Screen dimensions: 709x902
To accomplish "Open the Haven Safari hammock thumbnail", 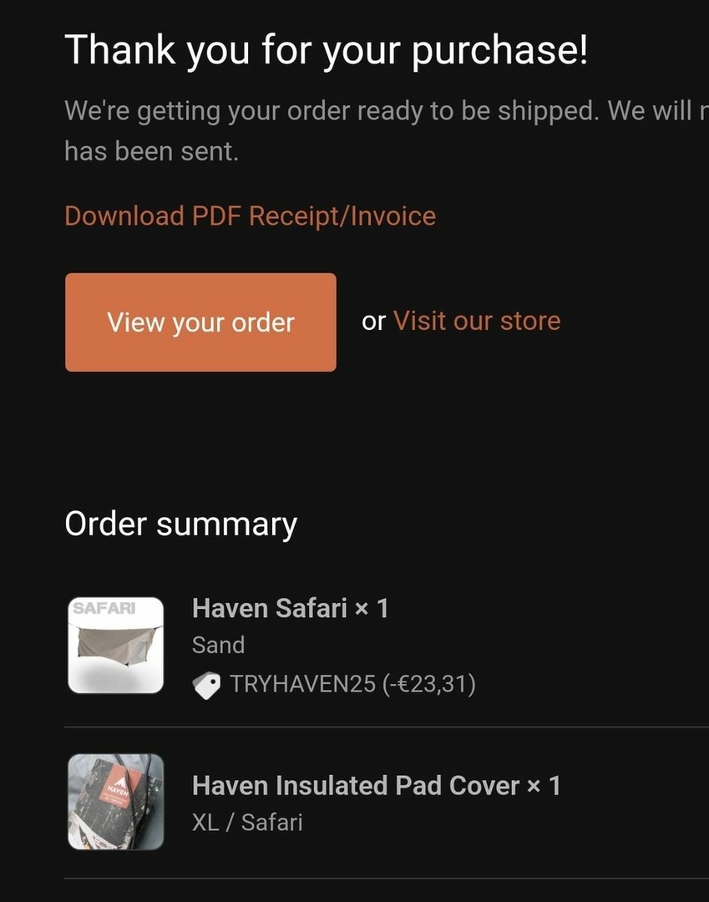I will pos(115,645).
